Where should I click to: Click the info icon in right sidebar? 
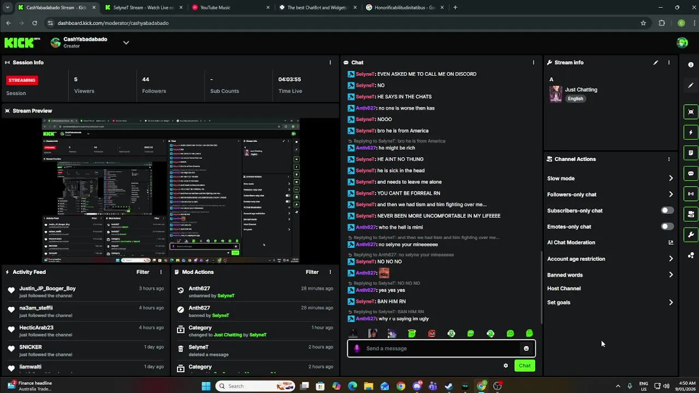tap(691, 64)
